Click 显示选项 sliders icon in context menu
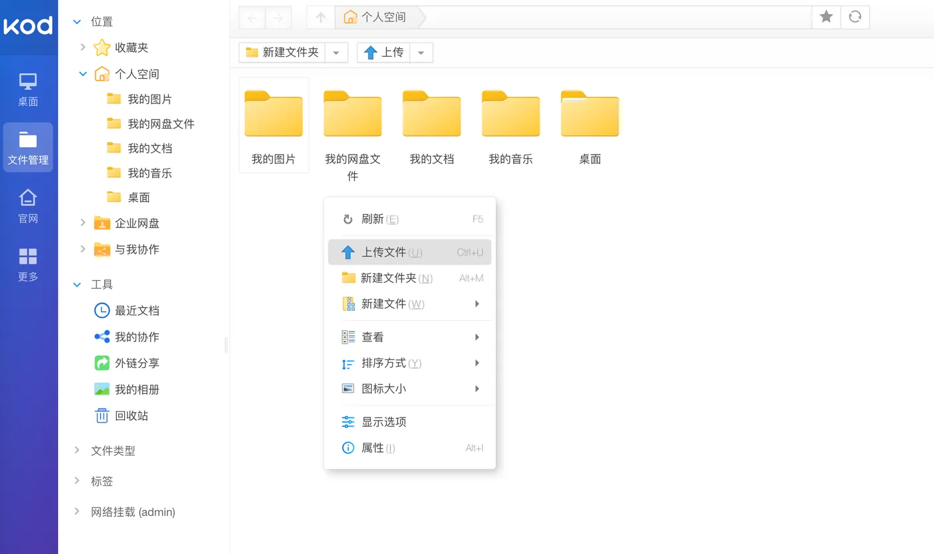 348,422
